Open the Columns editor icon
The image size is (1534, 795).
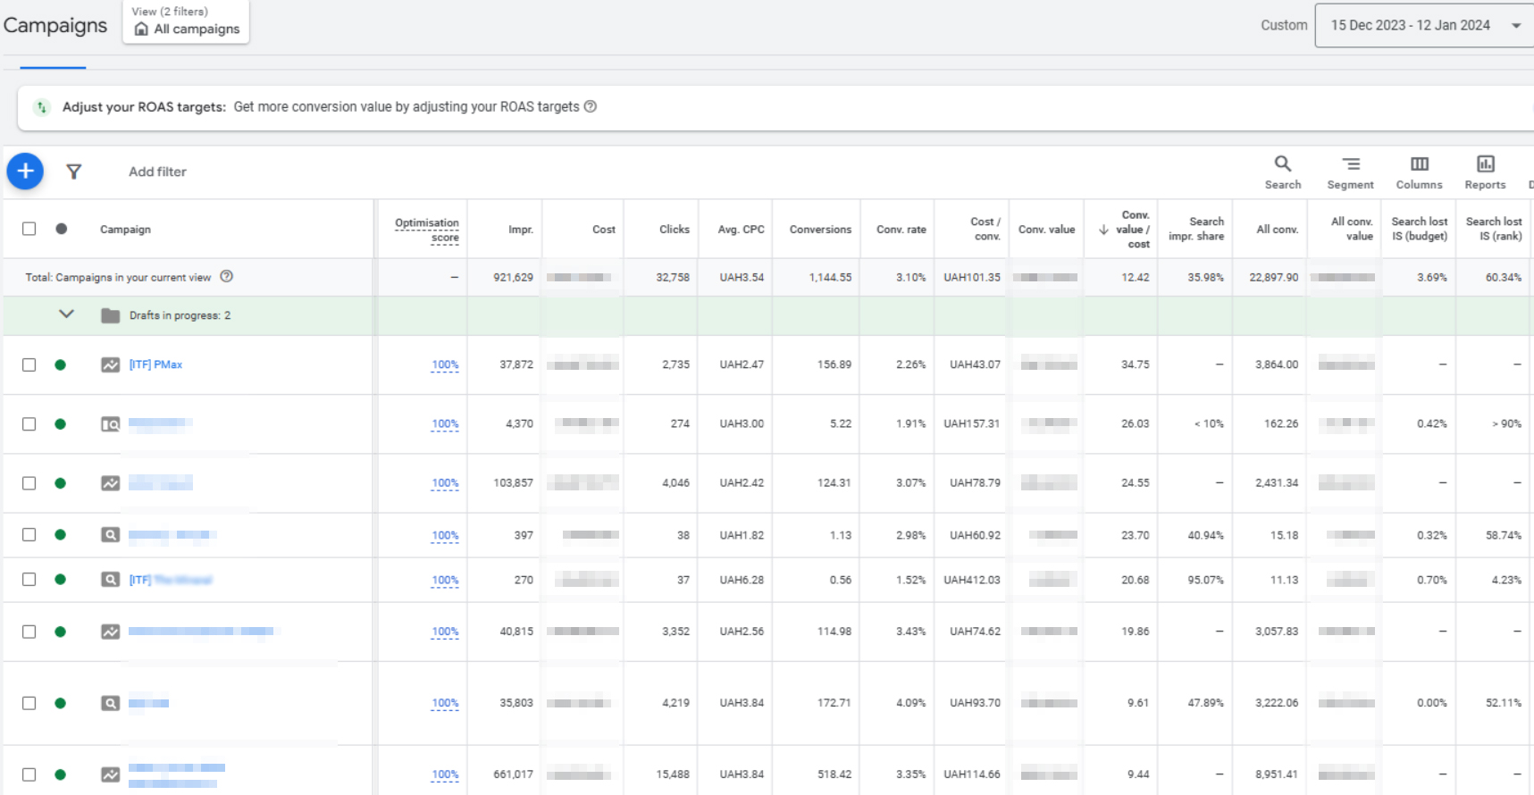(1419, 172)
